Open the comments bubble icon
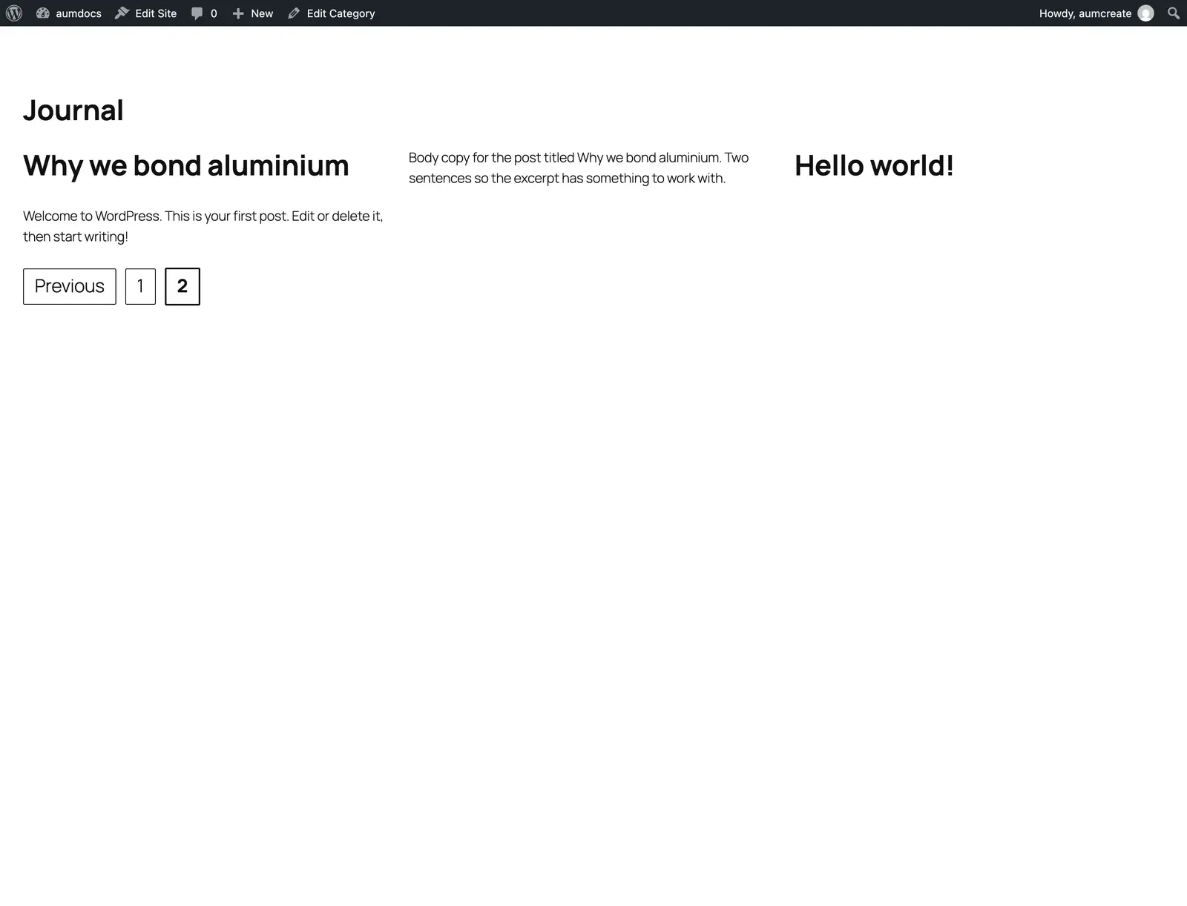 point(197,13)
